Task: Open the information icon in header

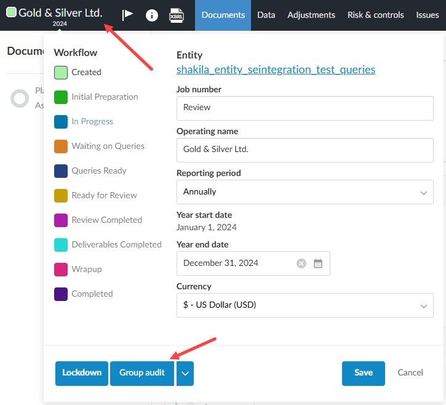Action: point(151,15)
